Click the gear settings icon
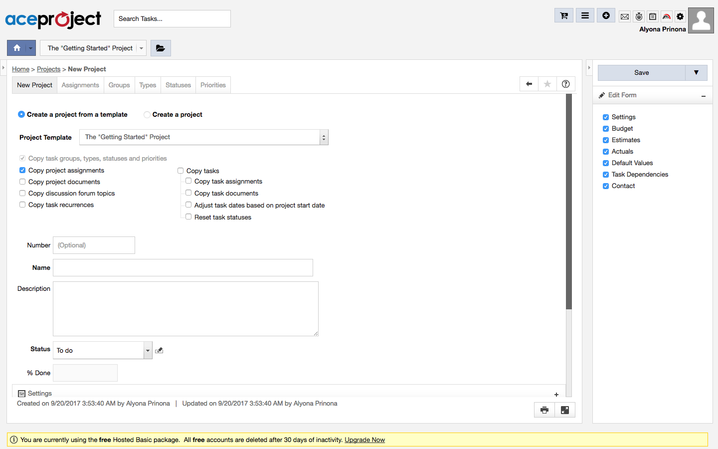 click(x=680, y=16)
